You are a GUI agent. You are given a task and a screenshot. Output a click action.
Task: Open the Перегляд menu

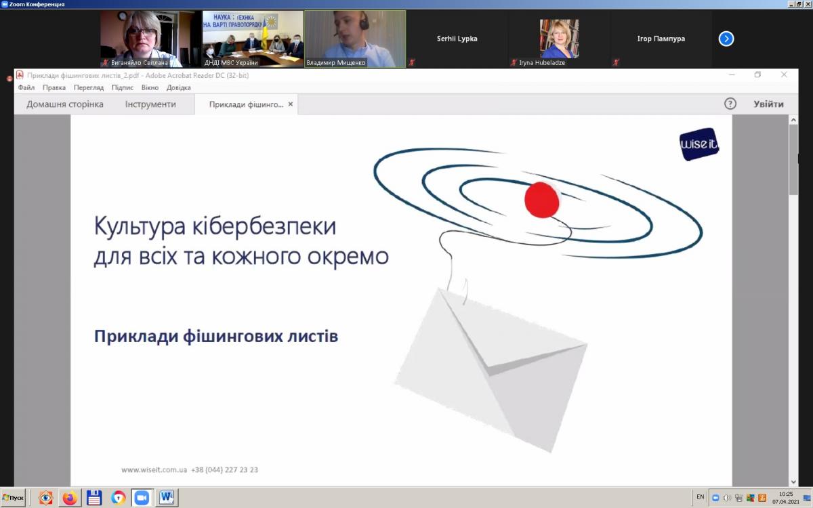click(89, 87)
